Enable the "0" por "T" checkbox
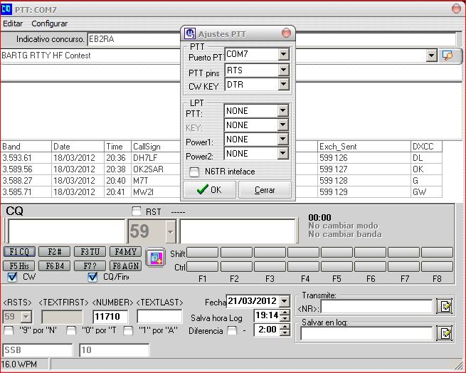Screen dimensions: 466x373 click(71, 330)
